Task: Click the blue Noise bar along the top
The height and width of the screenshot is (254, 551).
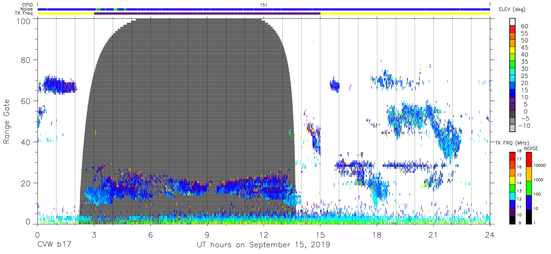Action: (x=264, y=9)
